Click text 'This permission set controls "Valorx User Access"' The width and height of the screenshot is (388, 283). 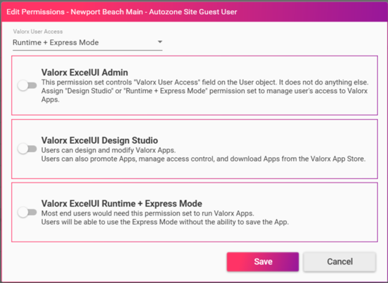121,82
